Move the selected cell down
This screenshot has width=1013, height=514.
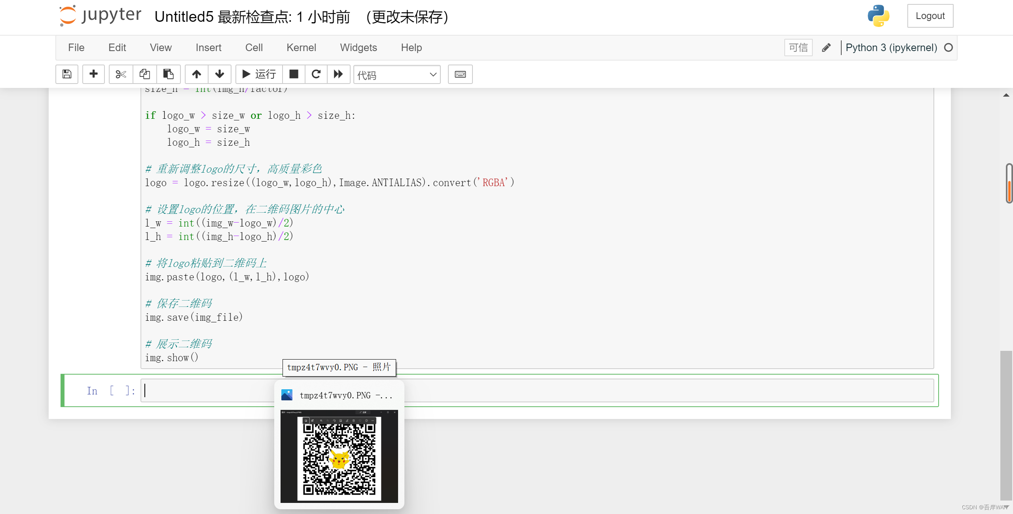click(219, 74)
